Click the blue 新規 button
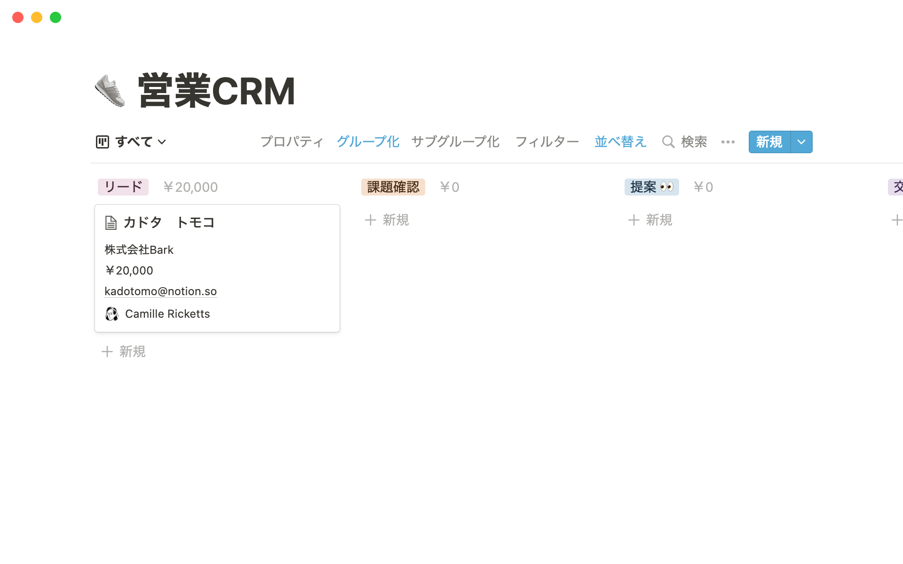This screenshot has width=903, height=564. coord(769,142)
